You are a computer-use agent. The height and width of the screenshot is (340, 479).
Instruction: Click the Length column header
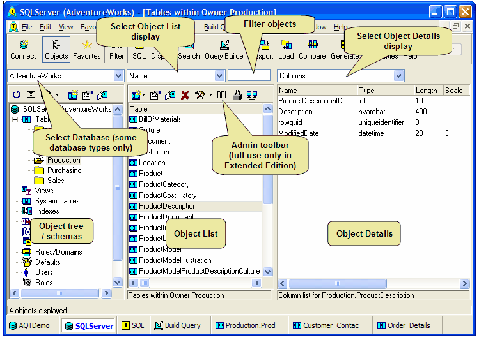428,91
